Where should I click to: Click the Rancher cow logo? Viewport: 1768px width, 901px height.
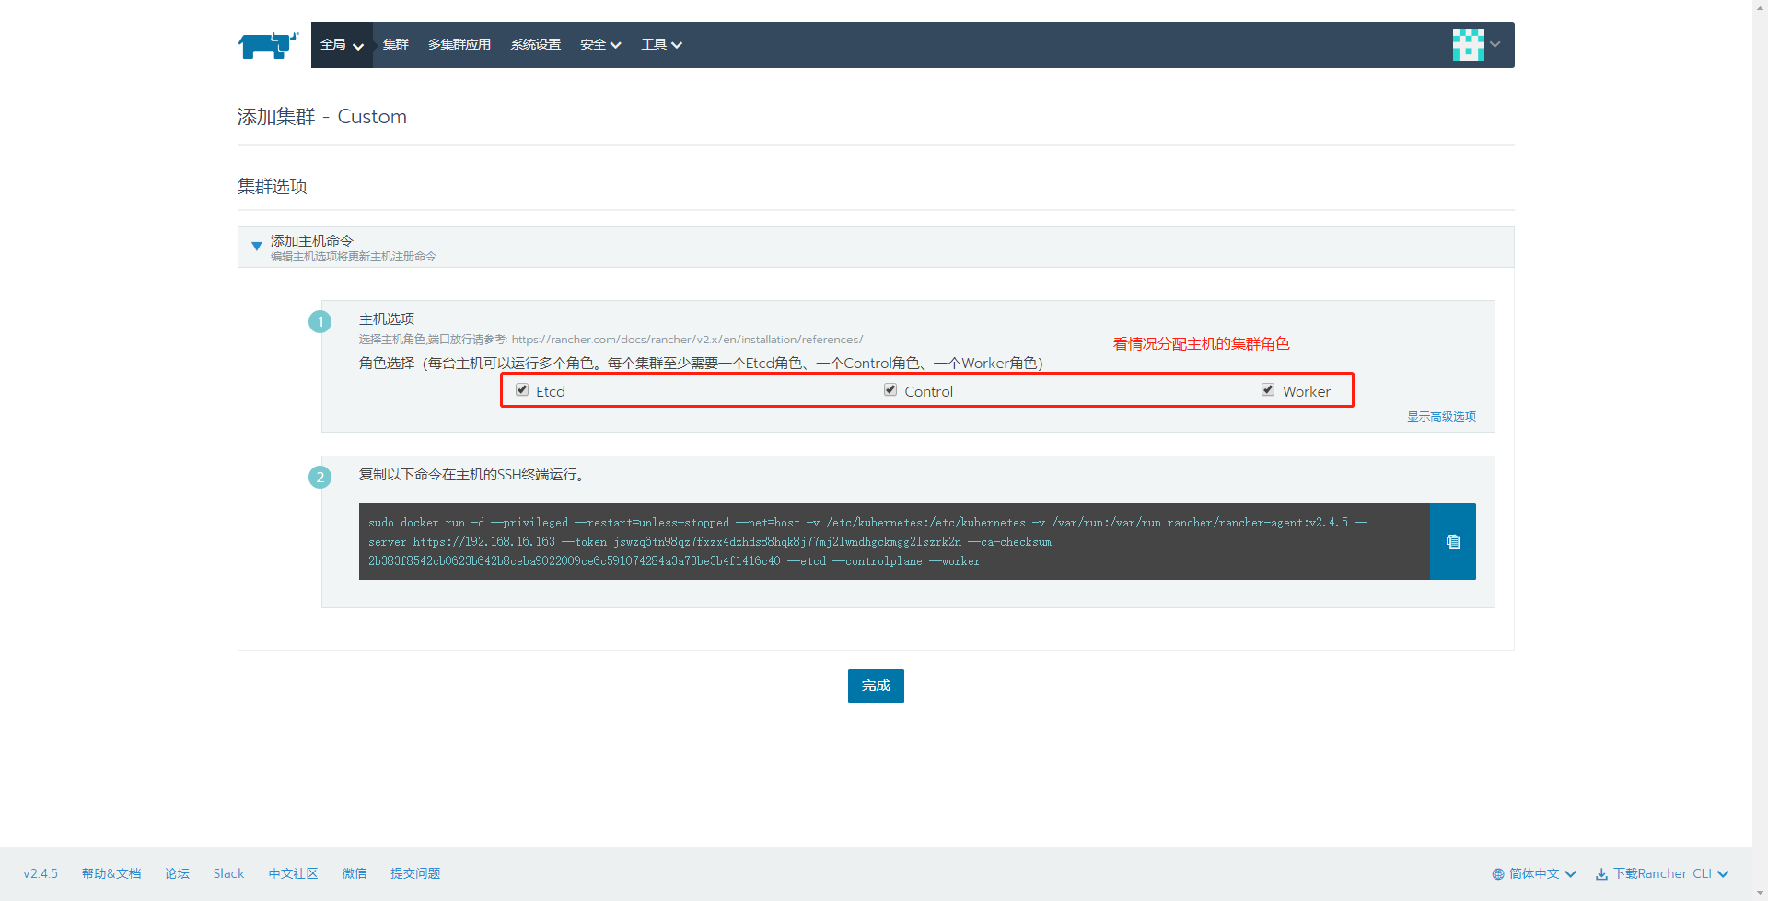pos(268,45)
